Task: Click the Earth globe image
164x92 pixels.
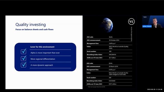Action: click(107, 25)
